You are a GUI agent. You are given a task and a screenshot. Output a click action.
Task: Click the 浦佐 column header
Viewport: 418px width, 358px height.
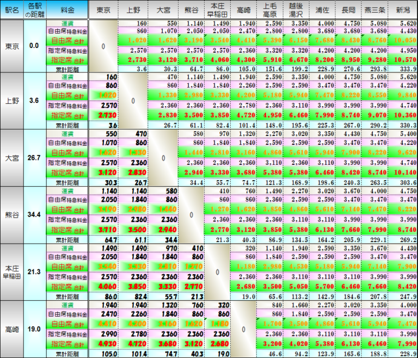324,10
